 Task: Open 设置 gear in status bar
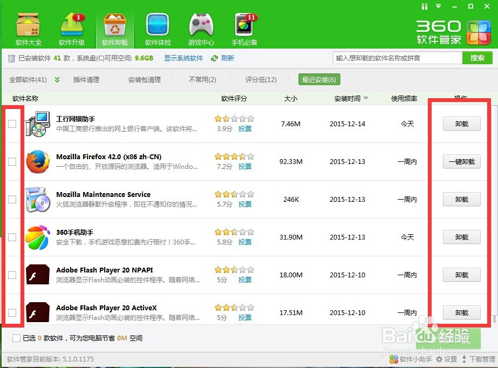click(439, 359)
